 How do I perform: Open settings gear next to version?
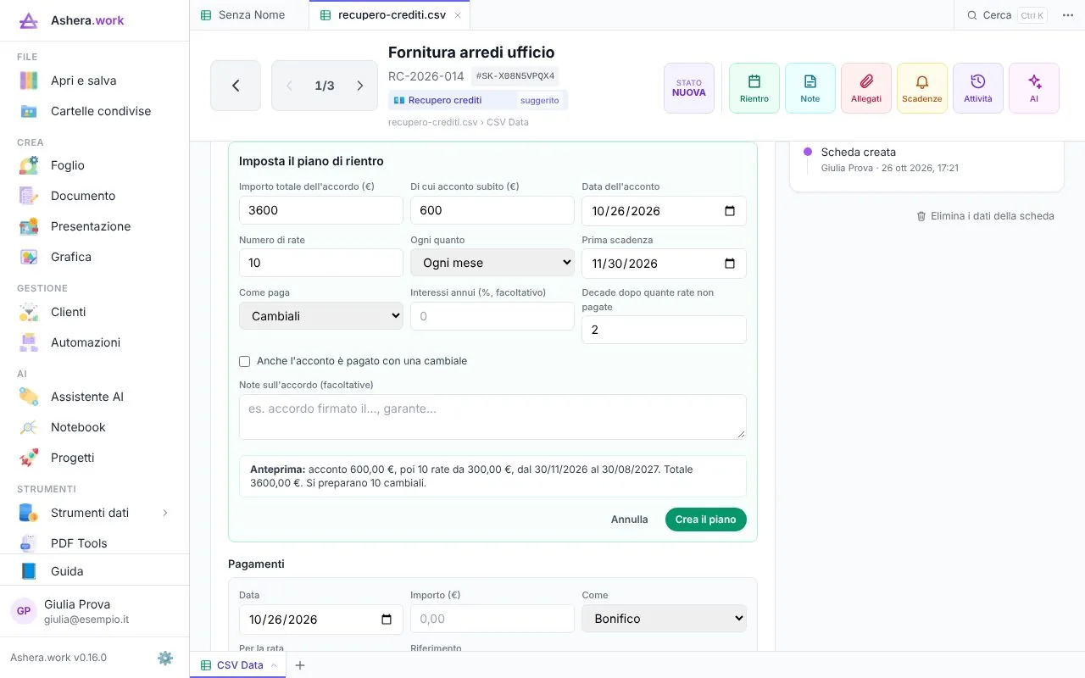click(165, 658)
